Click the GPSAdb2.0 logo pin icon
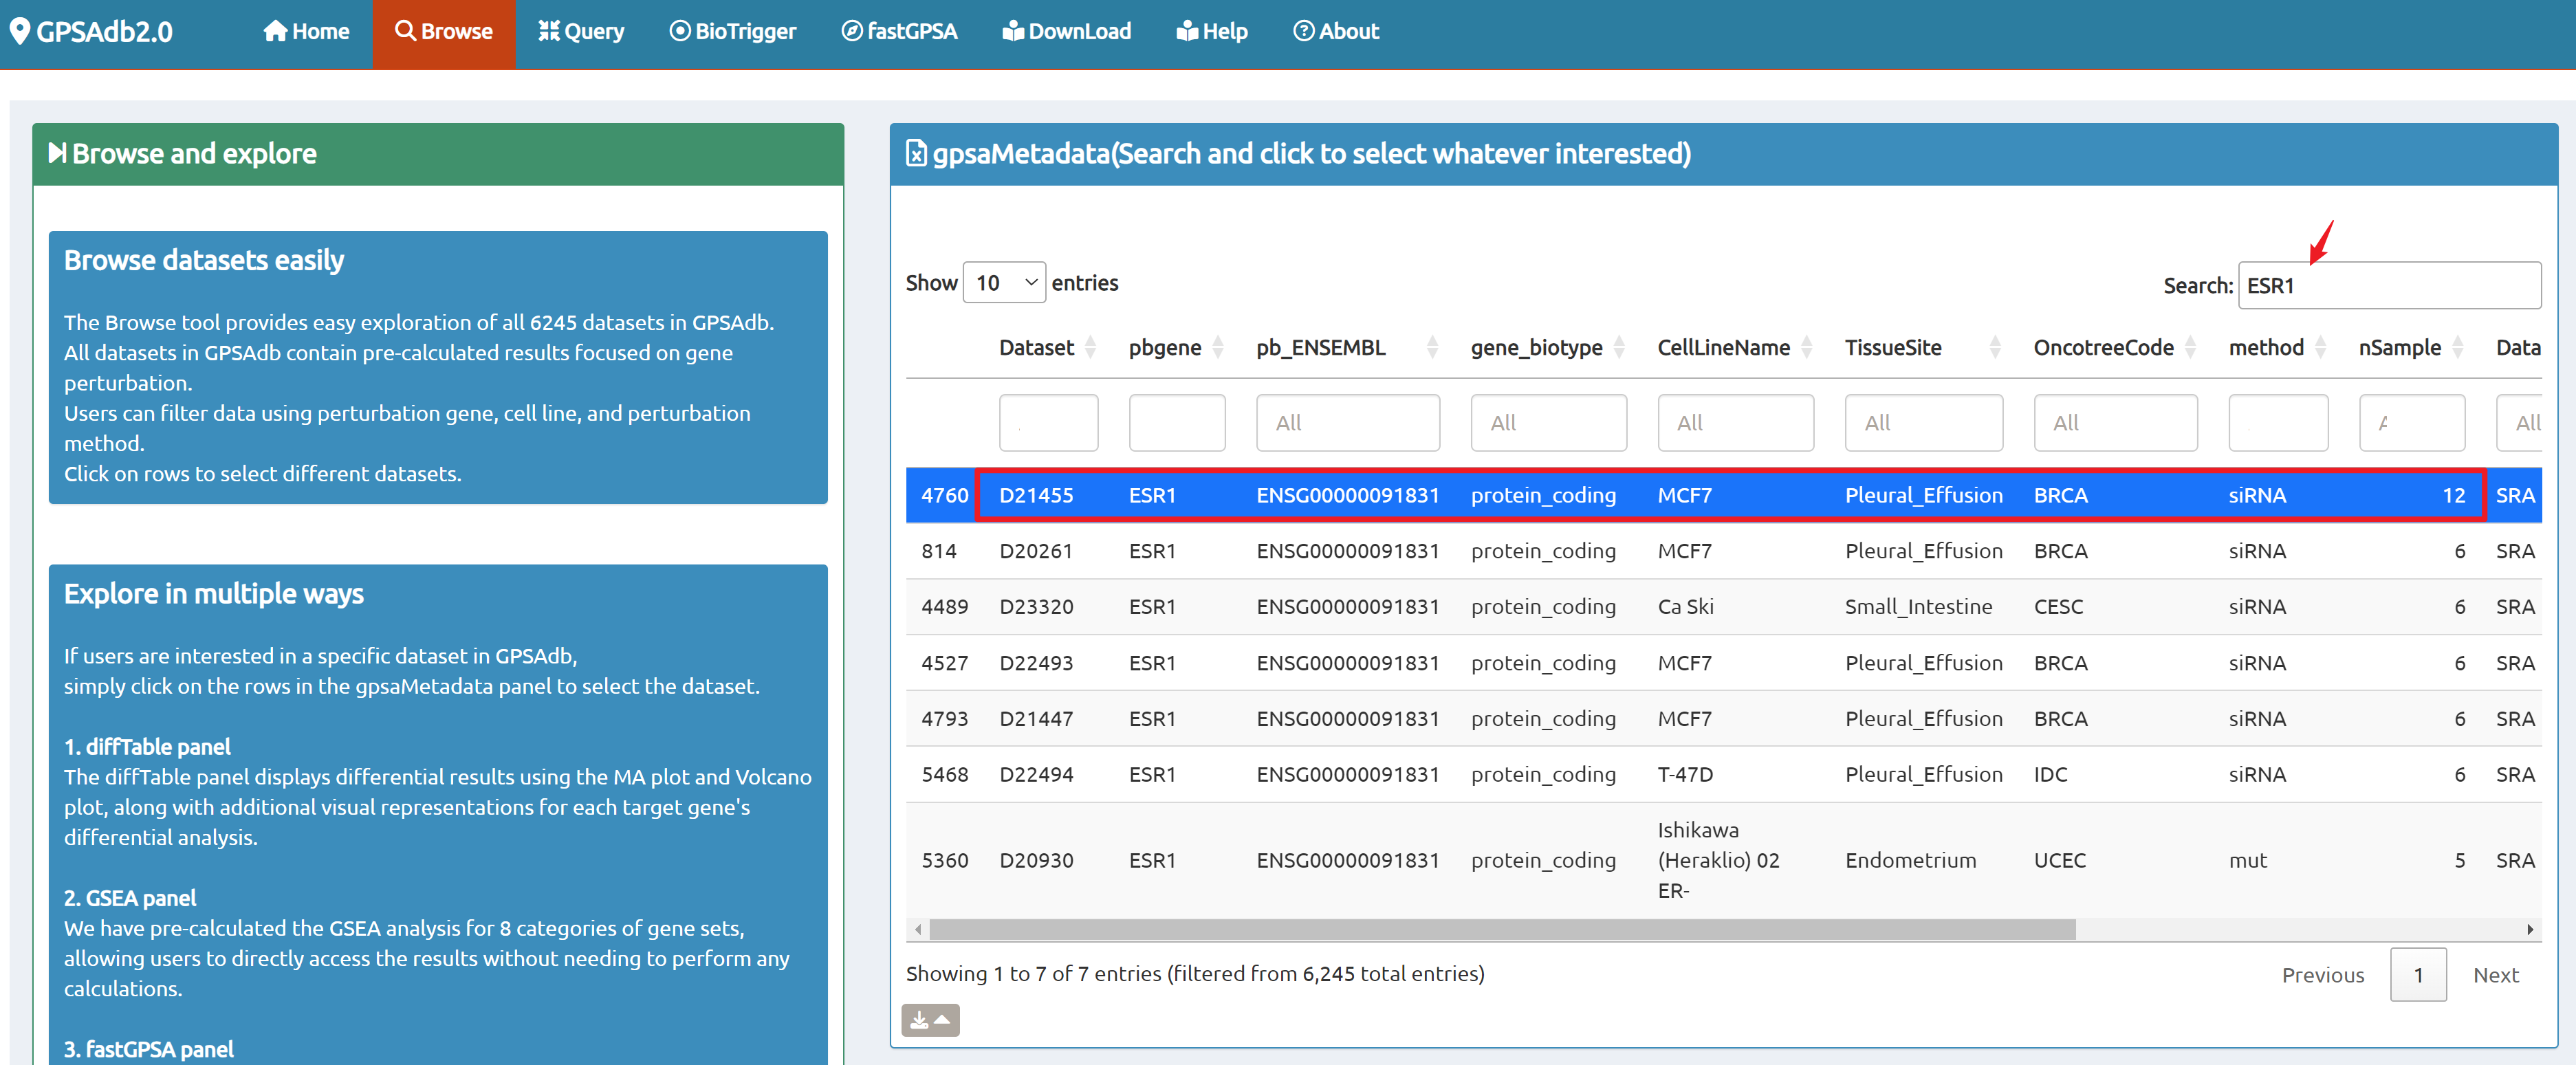2576x1065 pixels. point(20,31)
